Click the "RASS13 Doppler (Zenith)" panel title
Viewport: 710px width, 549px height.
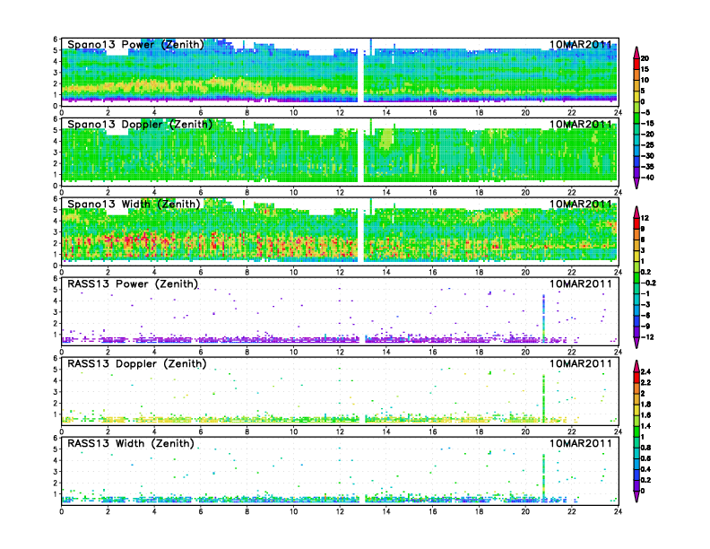pos(137,364)
